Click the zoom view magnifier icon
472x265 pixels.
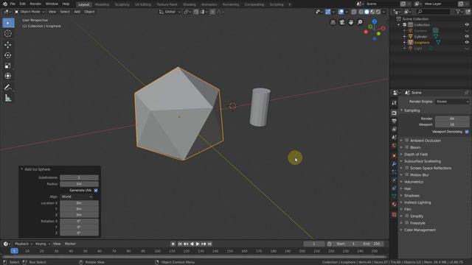pyautogui.click(x=360, y=22)
